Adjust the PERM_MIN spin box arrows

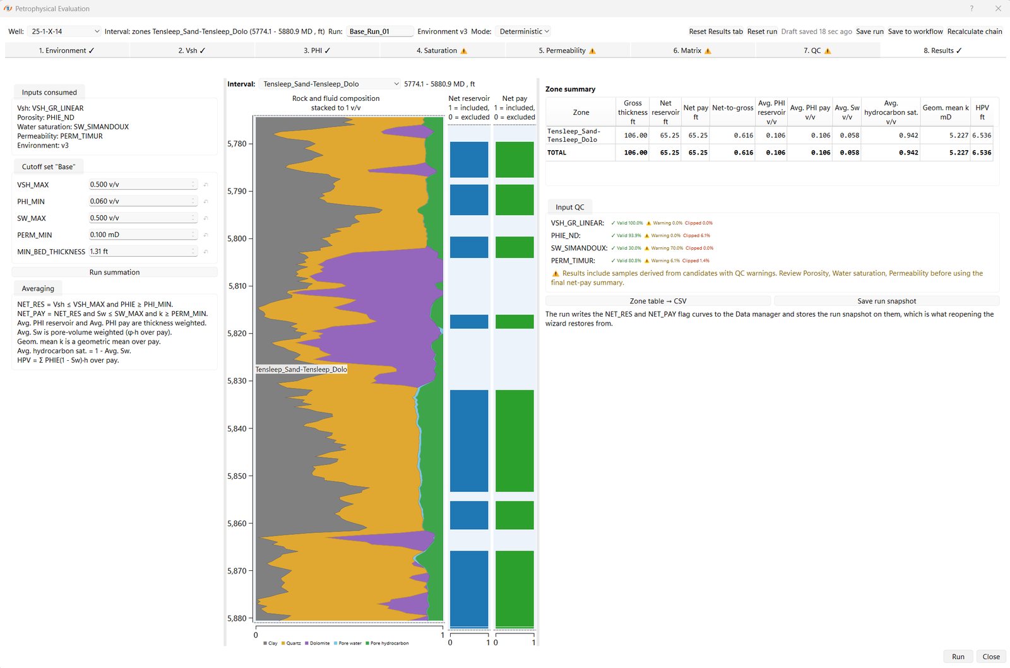[x=193, y=235]
